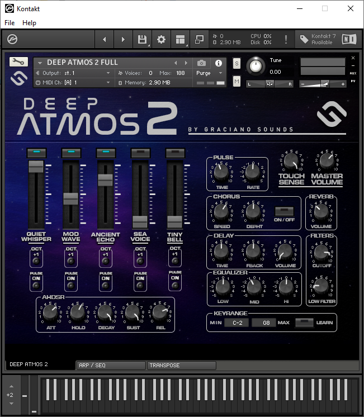Toggle PULSE ON for Sea Voice

[x=140, y=285]
